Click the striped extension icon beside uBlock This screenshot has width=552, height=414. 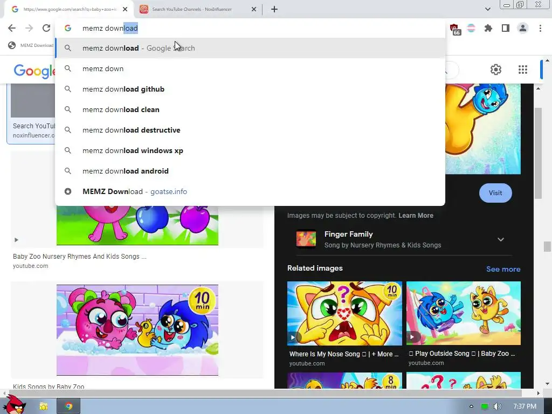point(471,28)
